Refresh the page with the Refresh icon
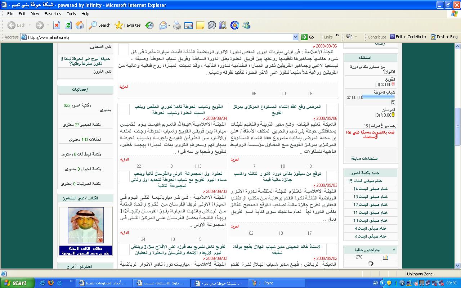The image size is (461, 288). click(68, 25)
